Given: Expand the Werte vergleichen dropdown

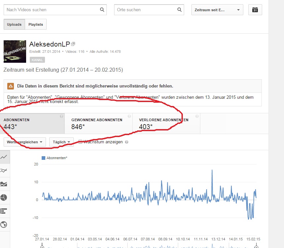Looking at the screenshot, I should coord(25,142).
